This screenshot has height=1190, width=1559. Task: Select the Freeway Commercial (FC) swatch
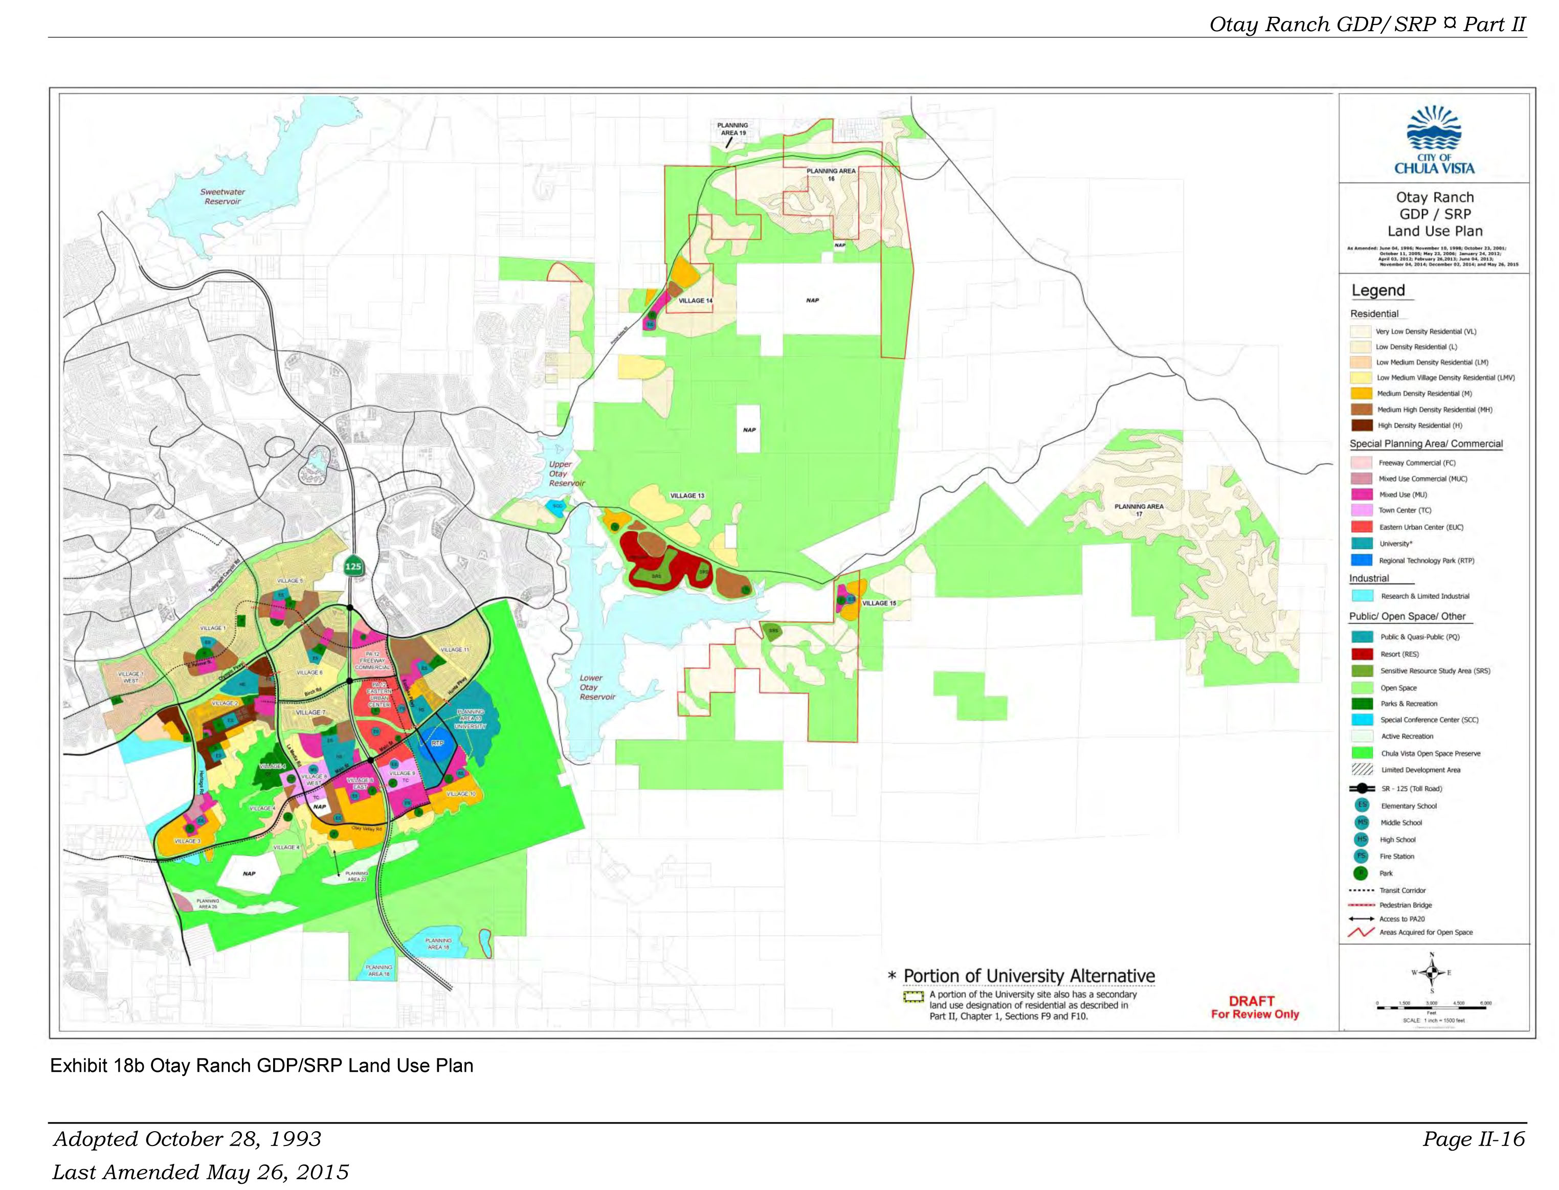(1362, 462)
